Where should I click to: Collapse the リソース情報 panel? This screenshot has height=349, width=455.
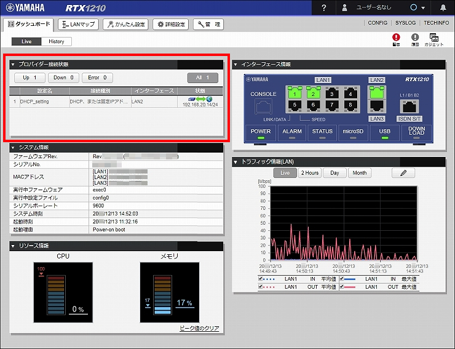13,246
